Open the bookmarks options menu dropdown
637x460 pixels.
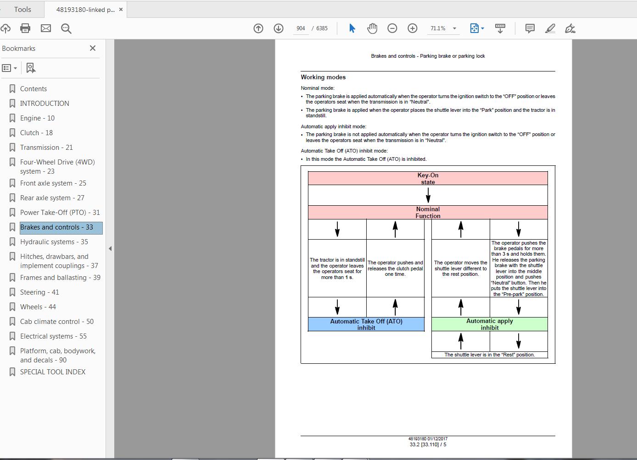coord(9,68)
